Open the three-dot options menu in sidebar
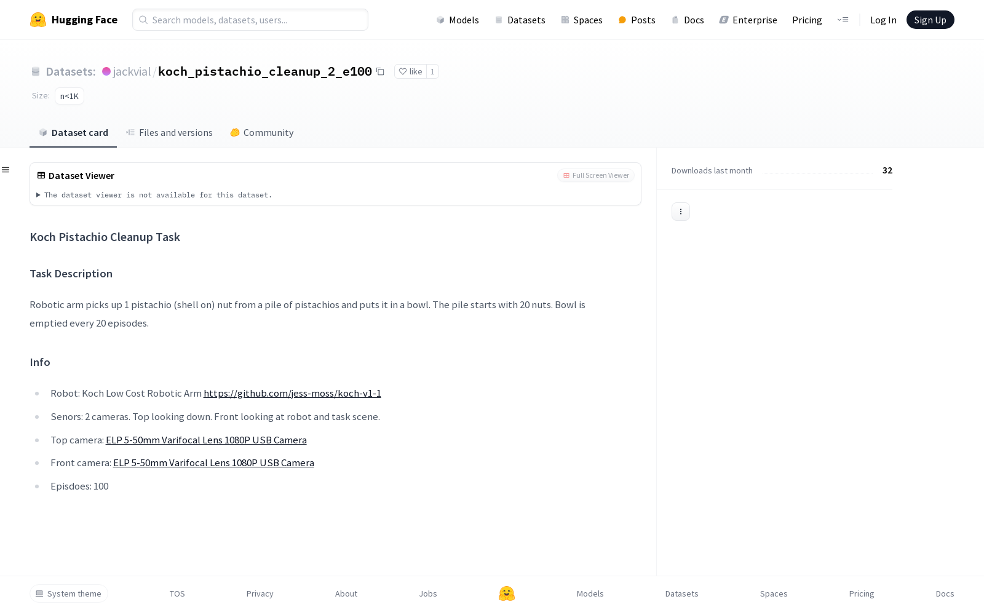The image size is (984, 615). tap(681, 212)
